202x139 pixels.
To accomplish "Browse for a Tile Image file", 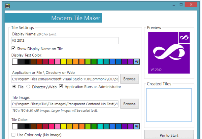I will [x=129, y=104].
